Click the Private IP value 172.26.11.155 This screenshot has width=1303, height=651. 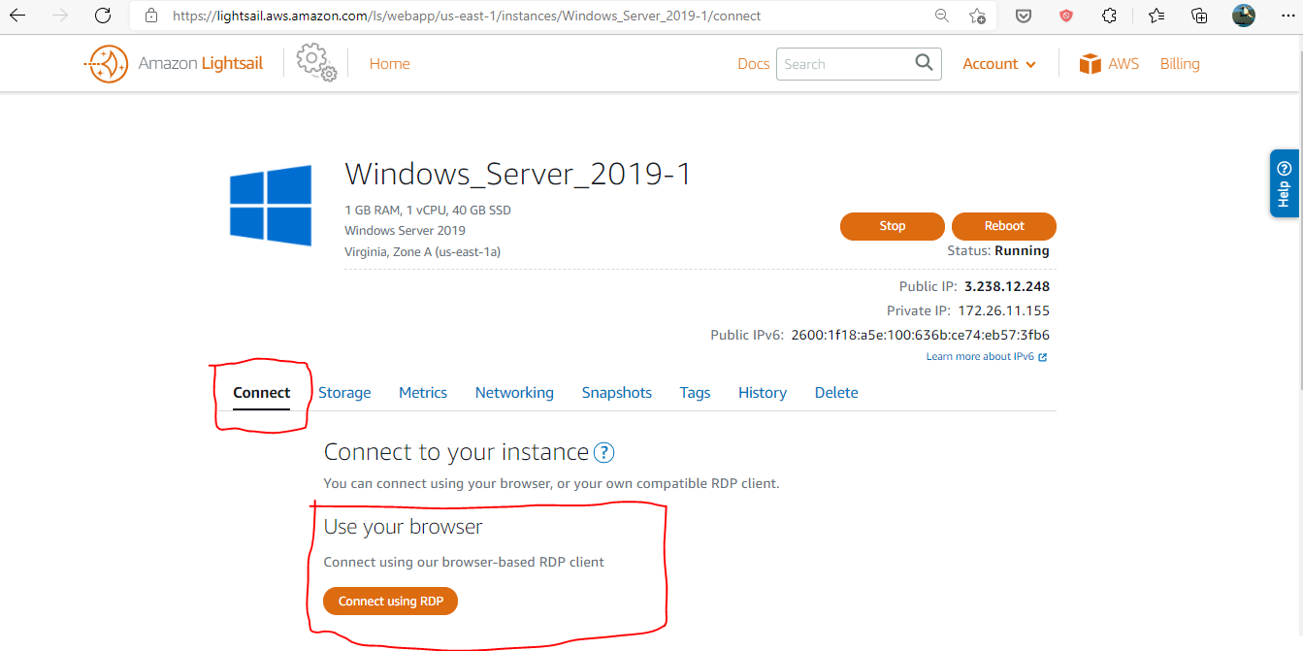[x=1004, y=311]
